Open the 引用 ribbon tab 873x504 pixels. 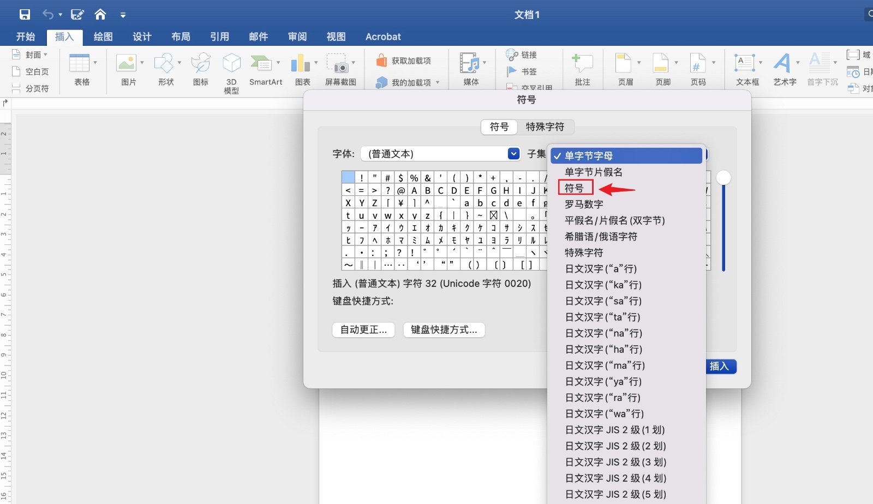click(x=219, y=37)
